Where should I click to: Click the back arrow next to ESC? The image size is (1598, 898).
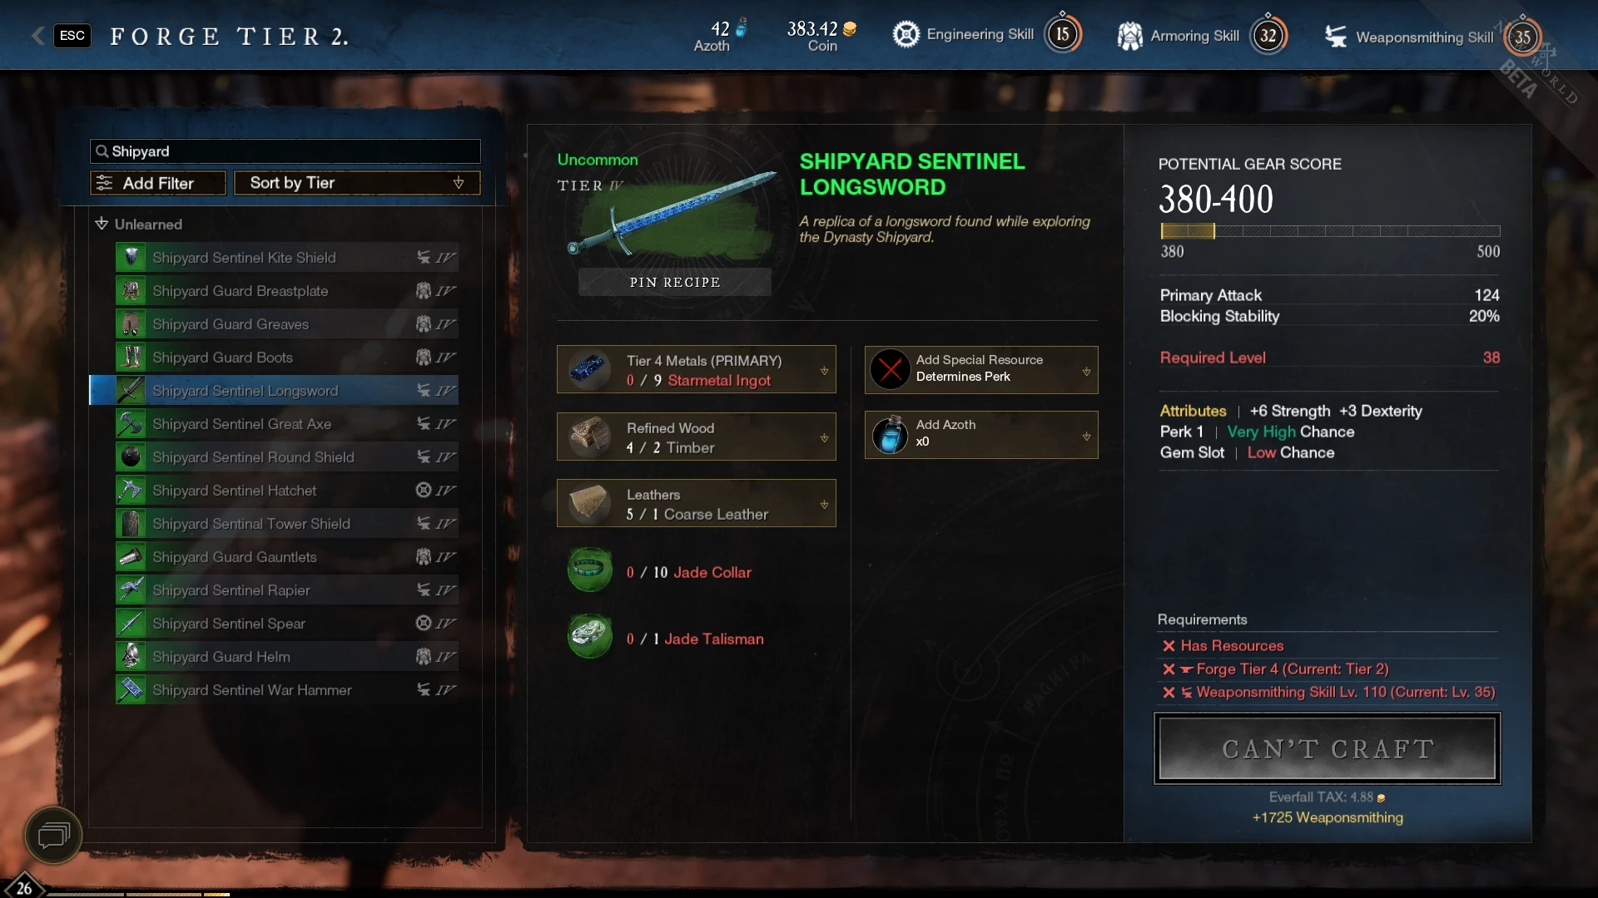click(37, 35)
